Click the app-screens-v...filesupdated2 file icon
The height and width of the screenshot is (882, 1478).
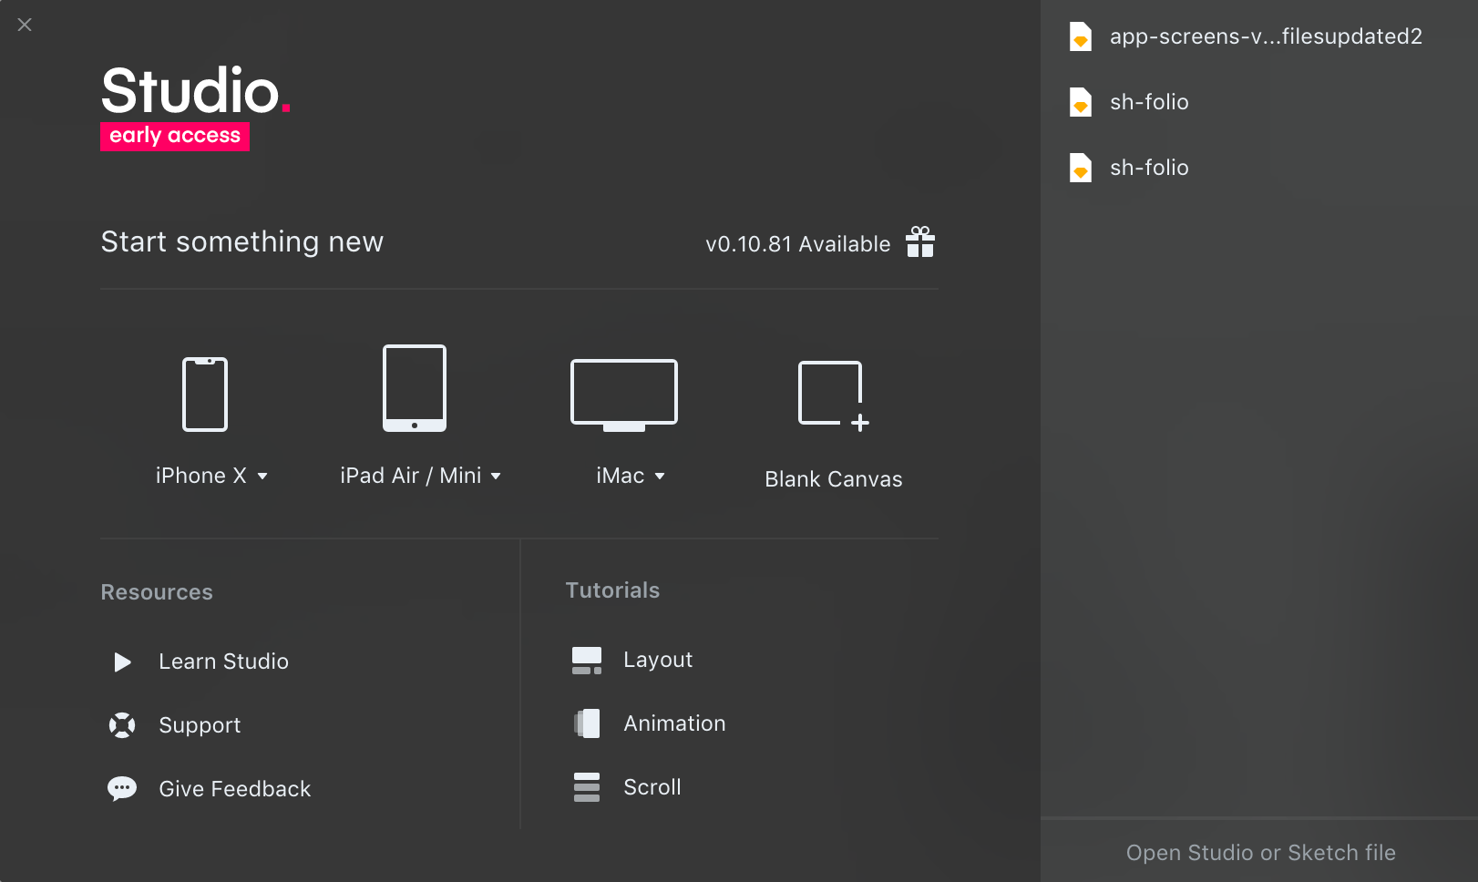click(x=1081, y=36)
